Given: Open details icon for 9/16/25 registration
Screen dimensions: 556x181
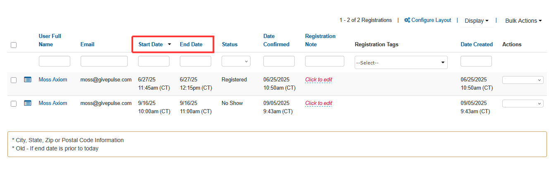Looking at the screenshot, I should [x=28, y=103].
